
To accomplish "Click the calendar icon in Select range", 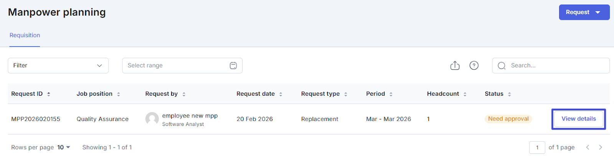I will click(233, 65).
